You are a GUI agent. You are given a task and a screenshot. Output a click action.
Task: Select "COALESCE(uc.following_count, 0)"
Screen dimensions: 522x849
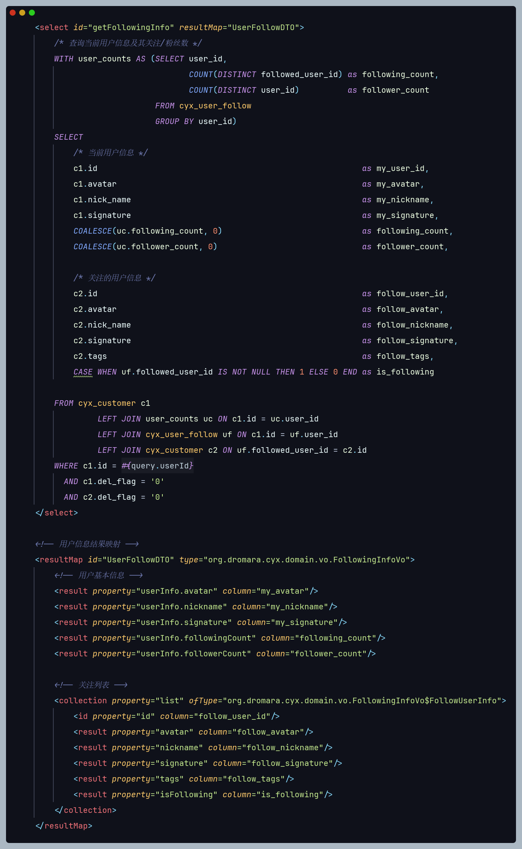click(x=148, y=231)
